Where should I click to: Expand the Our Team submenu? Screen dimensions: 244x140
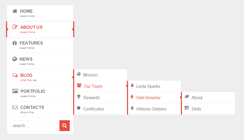click(x=93, y=86)
